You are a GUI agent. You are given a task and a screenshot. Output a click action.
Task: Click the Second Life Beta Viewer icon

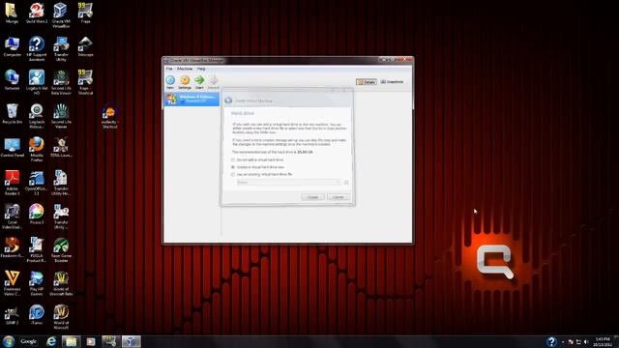tap(61, 82)
